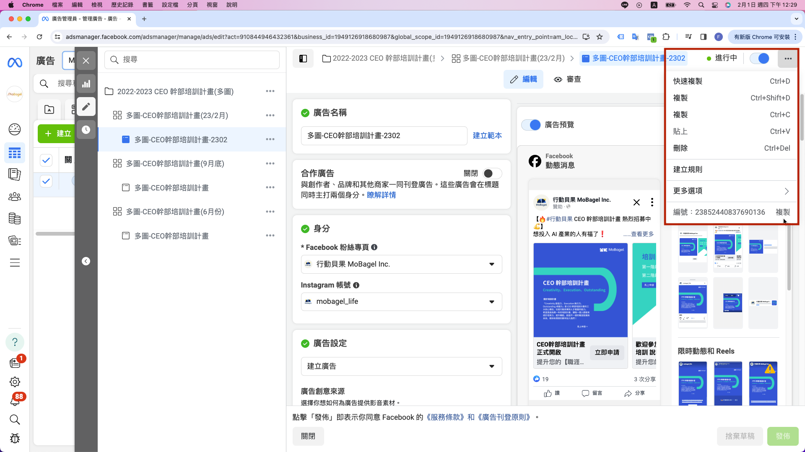Image resolution: width=805 pixels, height=452 pixels.
Task: Open the 書籤 menu in macOS menu bar
Action: click(x=148, y=5)
